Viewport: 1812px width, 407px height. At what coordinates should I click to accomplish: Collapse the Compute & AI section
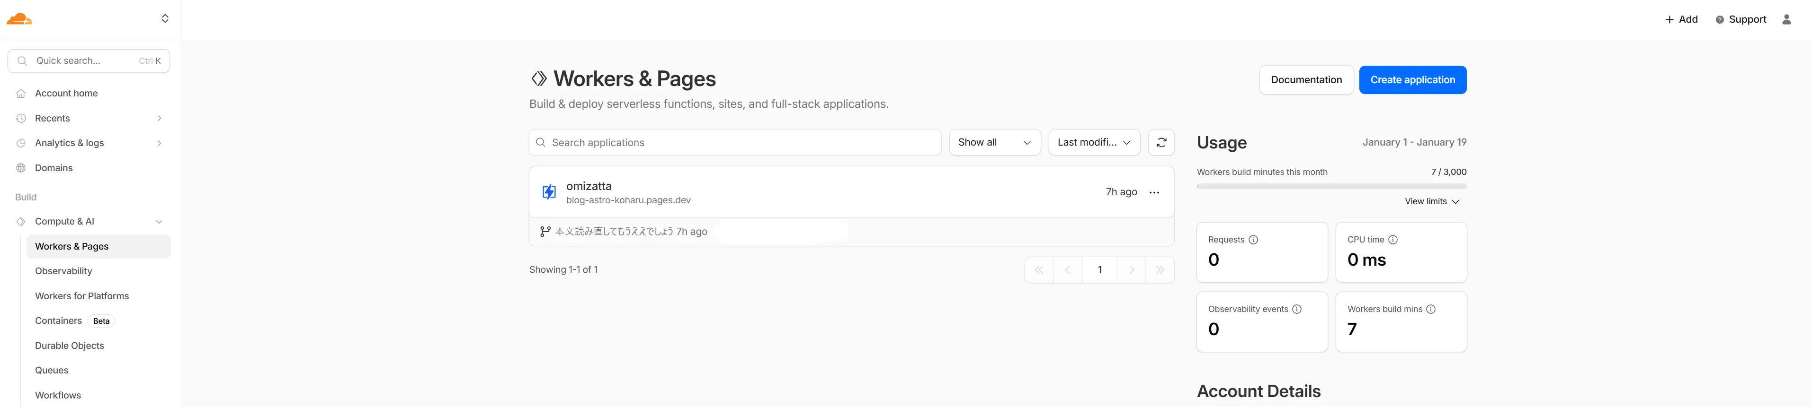click(x=159, y=222)
